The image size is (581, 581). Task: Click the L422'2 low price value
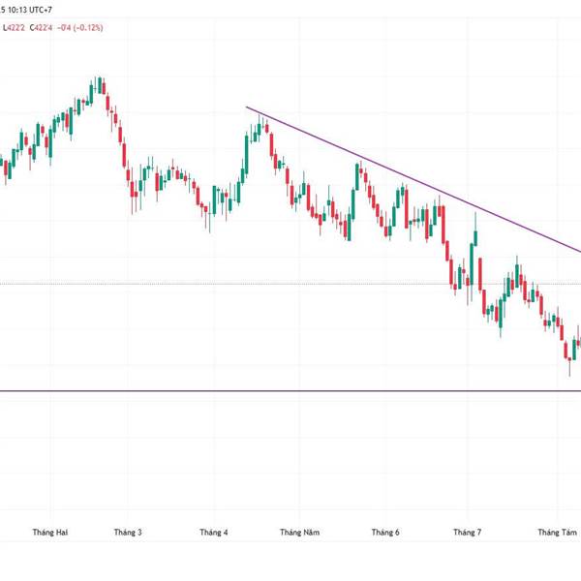(15, 28)
